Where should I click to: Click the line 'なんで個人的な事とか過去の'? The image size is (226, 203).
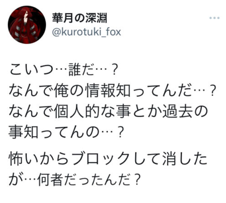tap(108, 112)
